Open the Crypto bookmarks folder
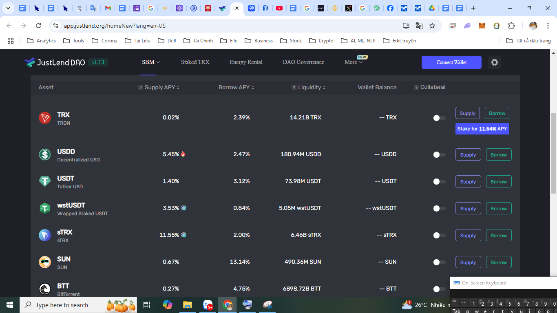 click(321, 41)
